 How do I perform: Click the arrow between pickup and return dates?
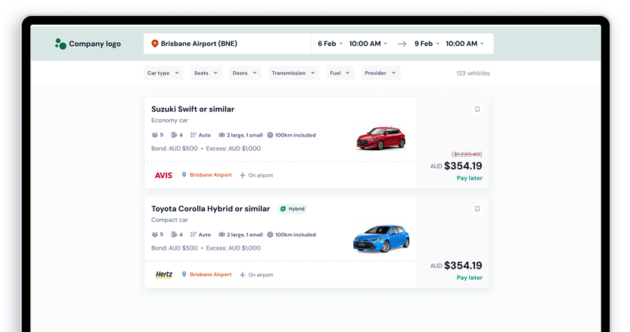tap(402, 44)
